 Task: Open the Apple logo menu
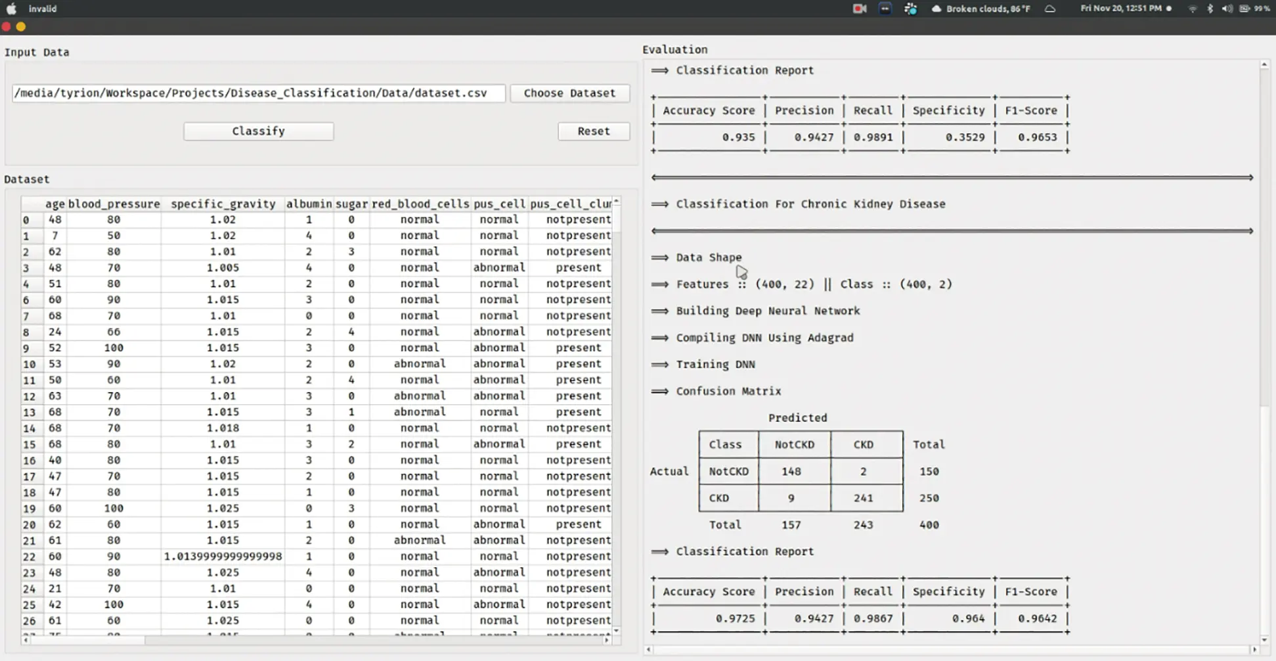(11, 9)
